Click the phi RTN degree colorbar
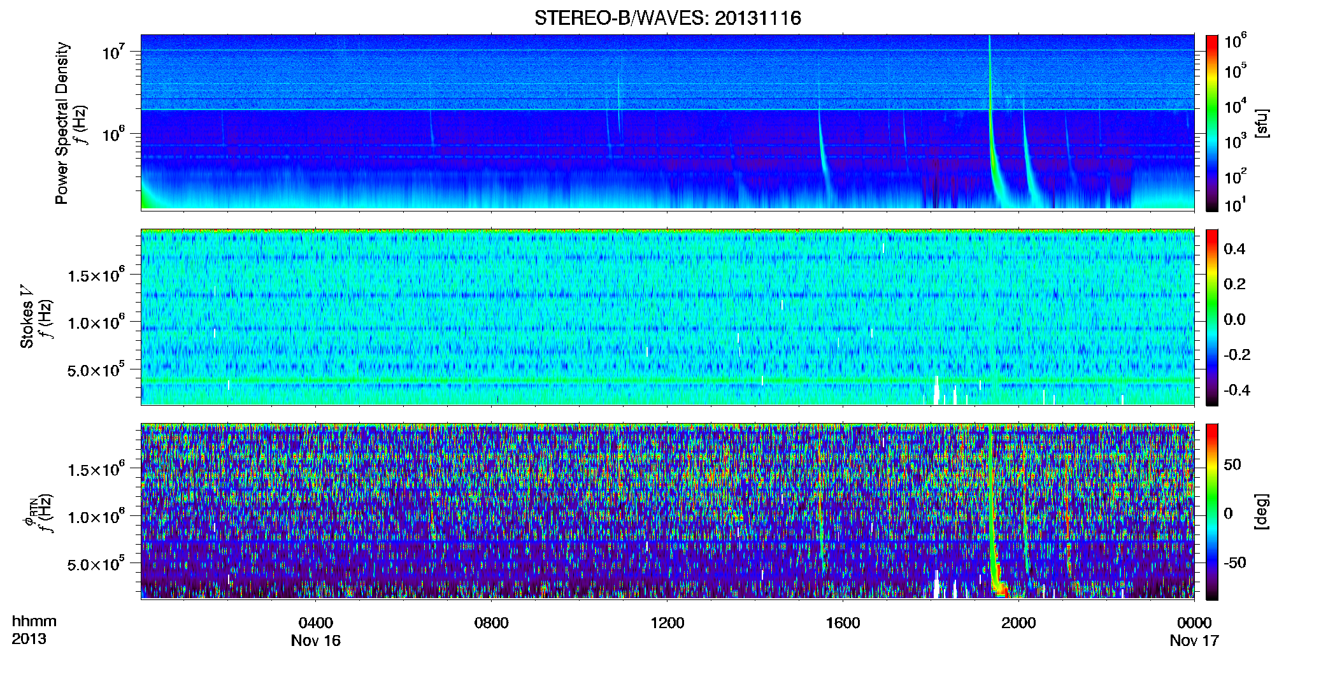1335x688 pixels. pos(1212,512)
